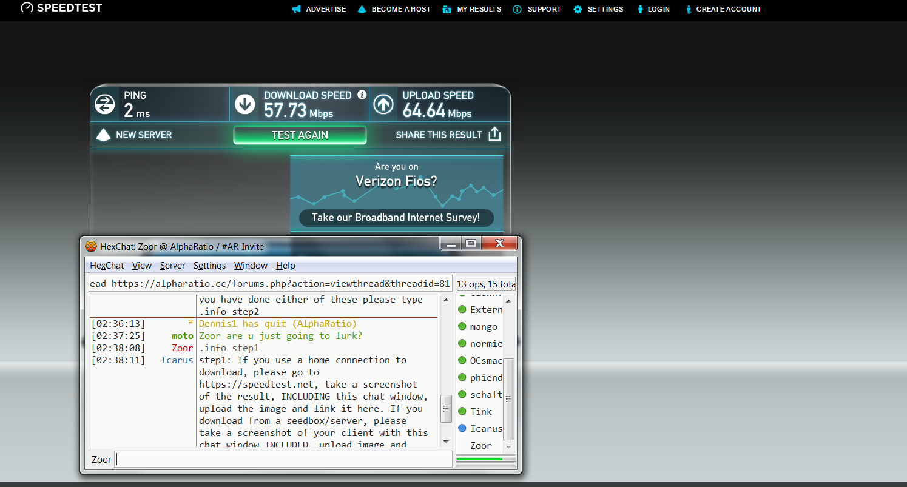Click the upload arrow circle icon

(x=383, y=104)
